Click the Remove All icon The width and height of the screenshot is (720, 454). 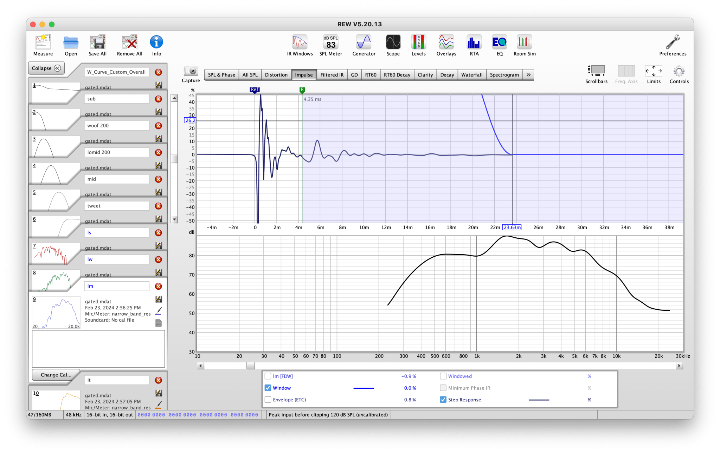[129, 45]
